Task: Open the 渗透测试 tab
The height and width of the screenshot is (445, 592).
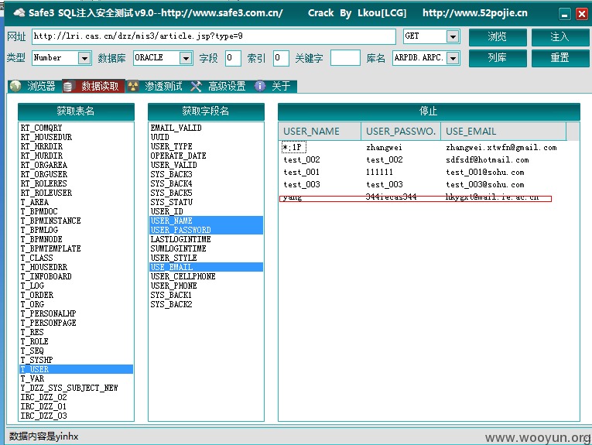Action: [x=156, y=87]
